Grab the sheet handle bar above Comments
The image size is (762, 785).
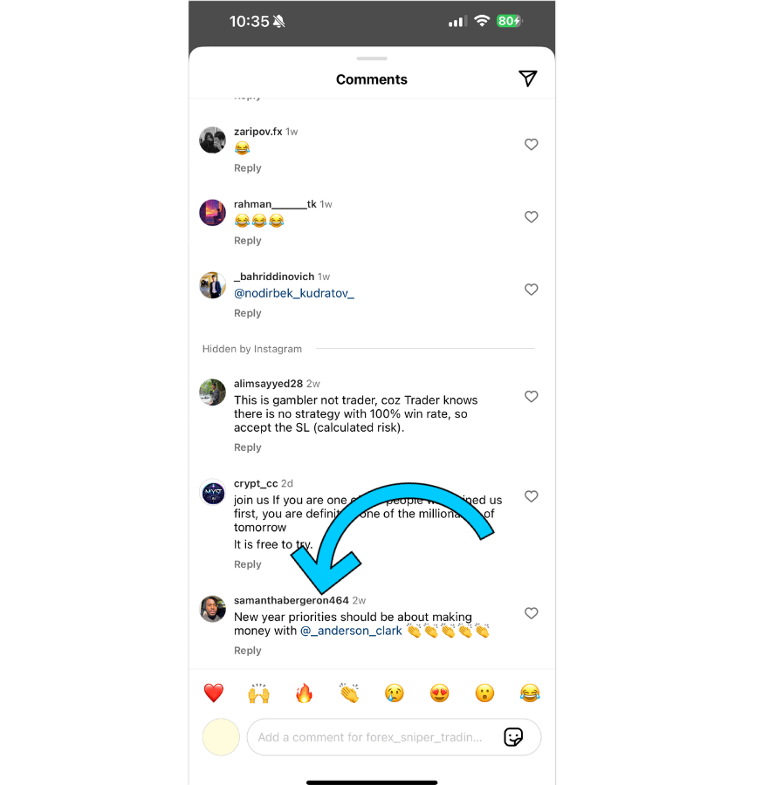pos(372,58)
